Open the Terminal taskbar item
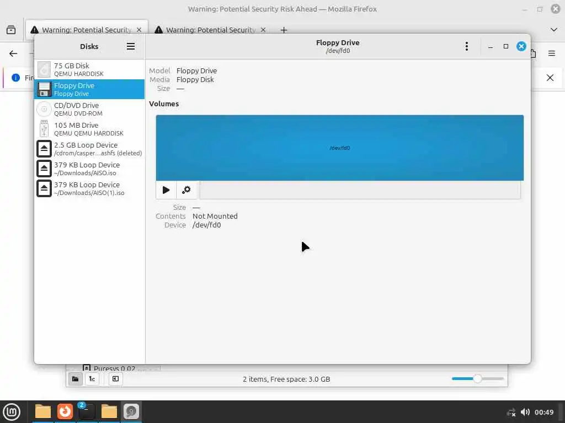Viewport: 565px width, 423px height. coord(87,411)
